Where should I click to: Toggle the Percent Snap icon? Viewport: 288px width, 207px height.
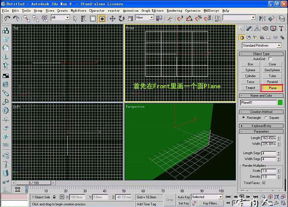[198, 18]
